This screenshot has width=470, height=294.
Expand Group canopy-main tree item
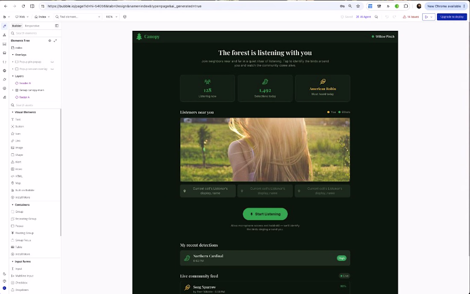(13, 90)
